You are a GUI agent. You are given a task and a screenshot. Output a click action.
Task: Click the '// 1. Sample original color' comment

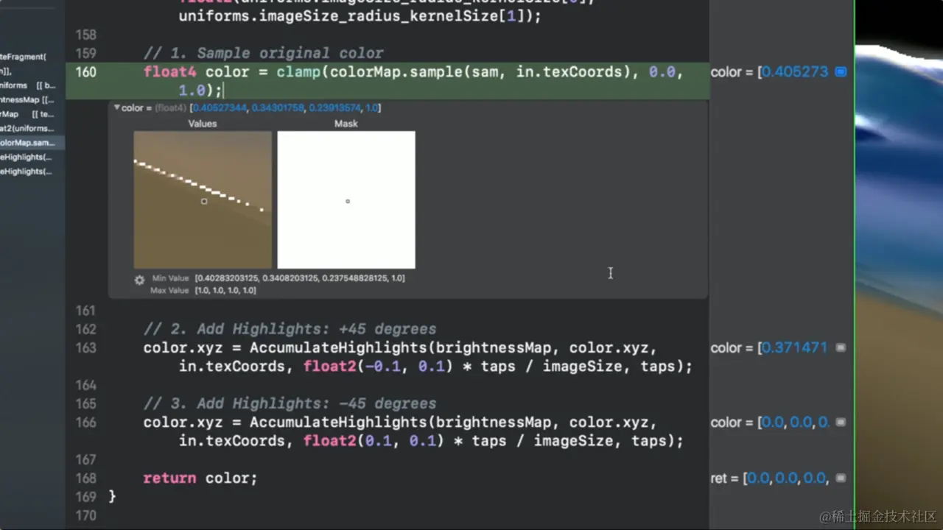[x=264, y=53]
